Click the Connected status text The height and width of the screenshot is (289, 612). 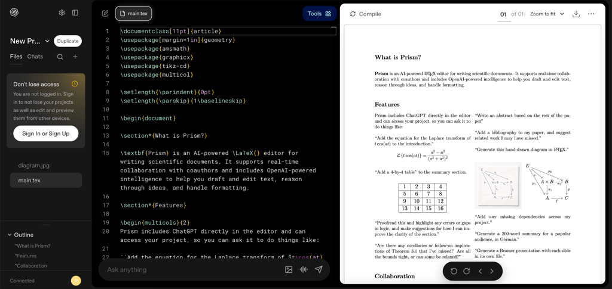(22, 281)
